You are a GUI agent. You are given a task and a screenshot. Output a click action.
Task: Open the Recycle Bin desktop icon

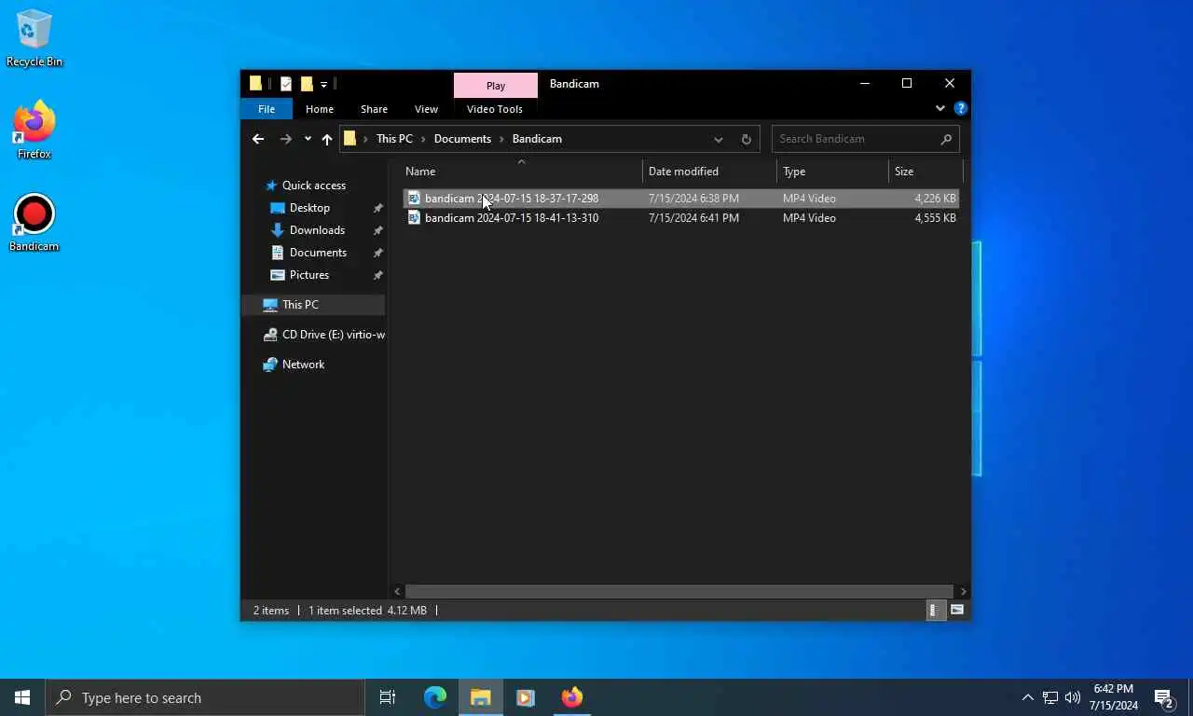[x=34, y=38]
